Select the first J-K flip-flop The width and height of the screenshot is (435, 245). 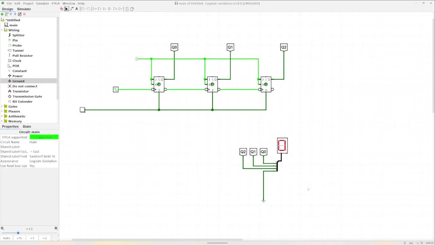coord(159,84)
